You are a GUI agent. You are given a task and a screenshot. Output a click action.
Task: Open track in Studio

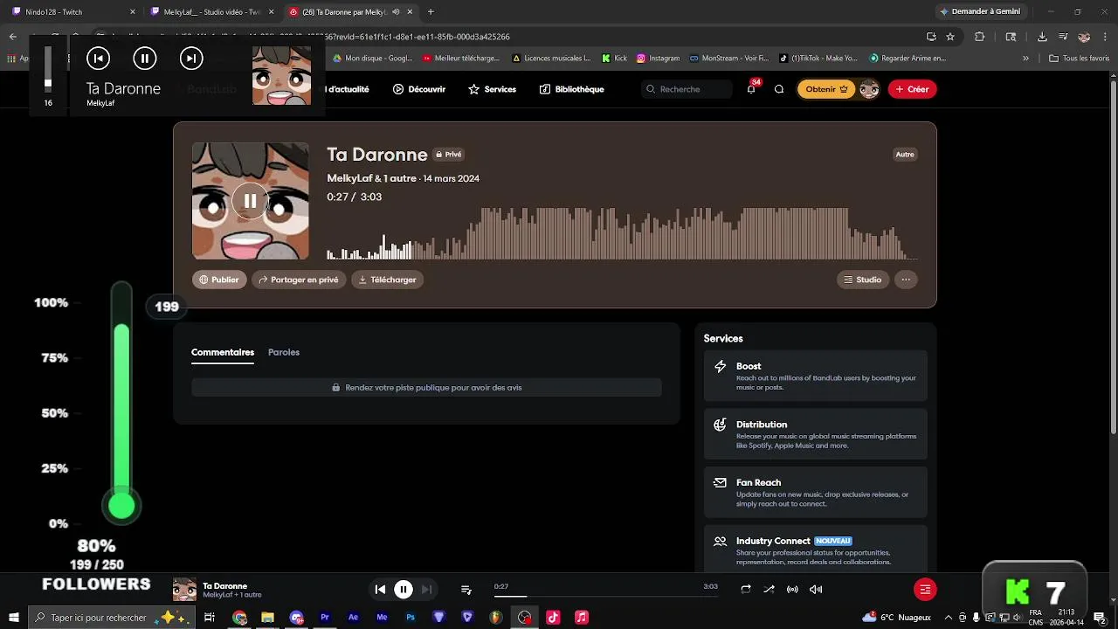tap(862, 280)
